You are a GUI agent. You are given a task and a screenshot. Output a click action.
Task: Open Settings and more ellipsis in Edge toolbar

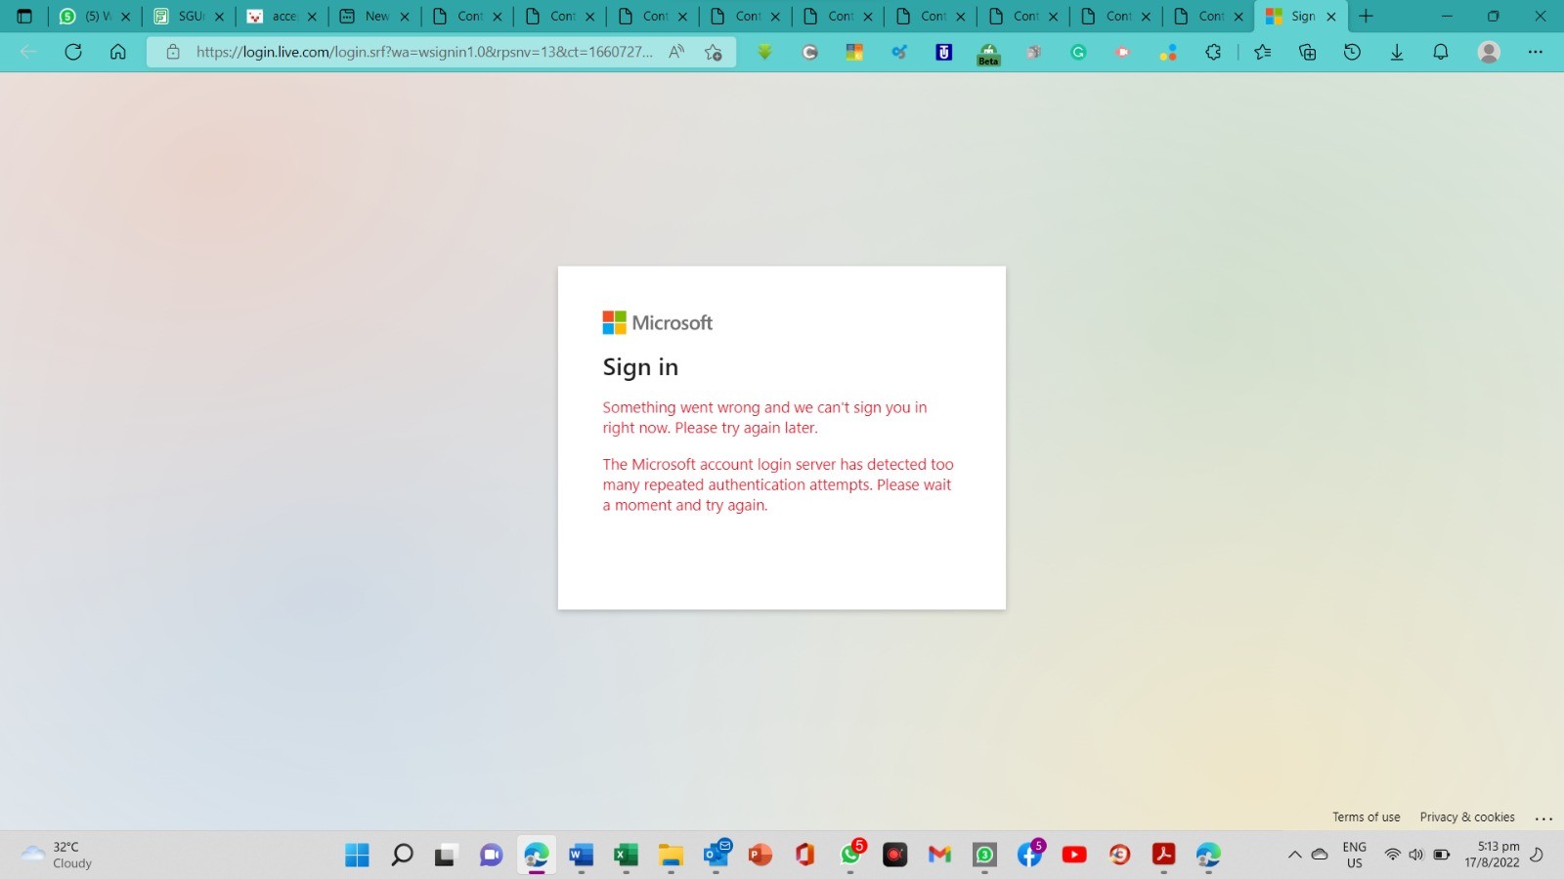[1536, 52]
